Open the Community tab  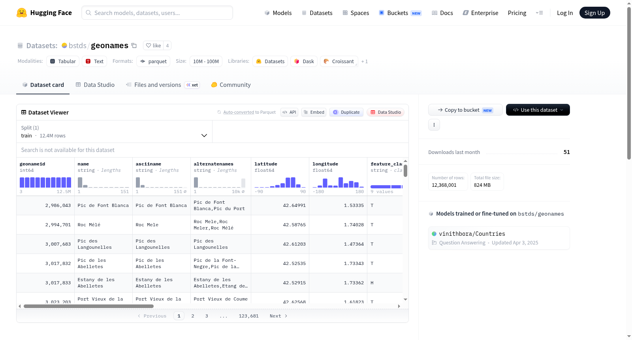pyautogui.click(x=231, y=85)
